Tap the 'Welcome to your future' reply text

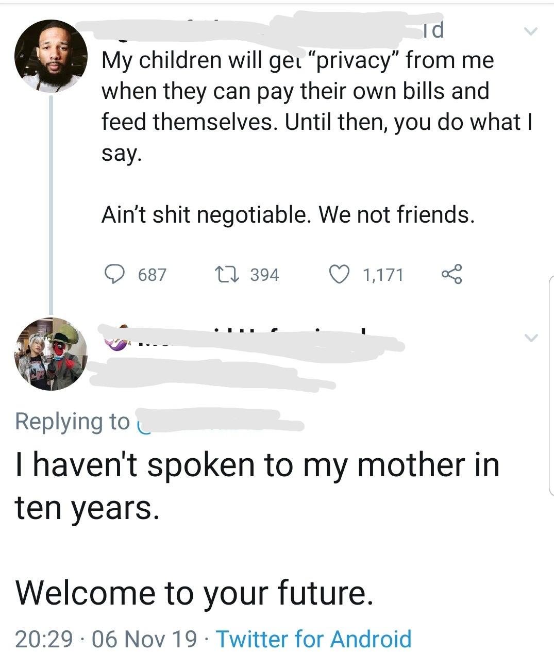[x=194, y=593]
